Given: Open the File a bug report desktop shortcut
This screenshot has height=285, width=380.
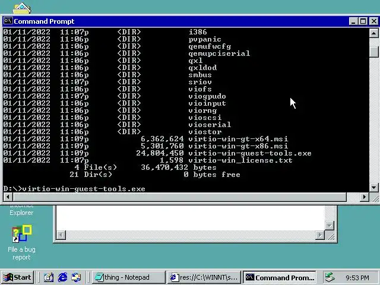Looking at the screenshot, I should tap(21, 242).
